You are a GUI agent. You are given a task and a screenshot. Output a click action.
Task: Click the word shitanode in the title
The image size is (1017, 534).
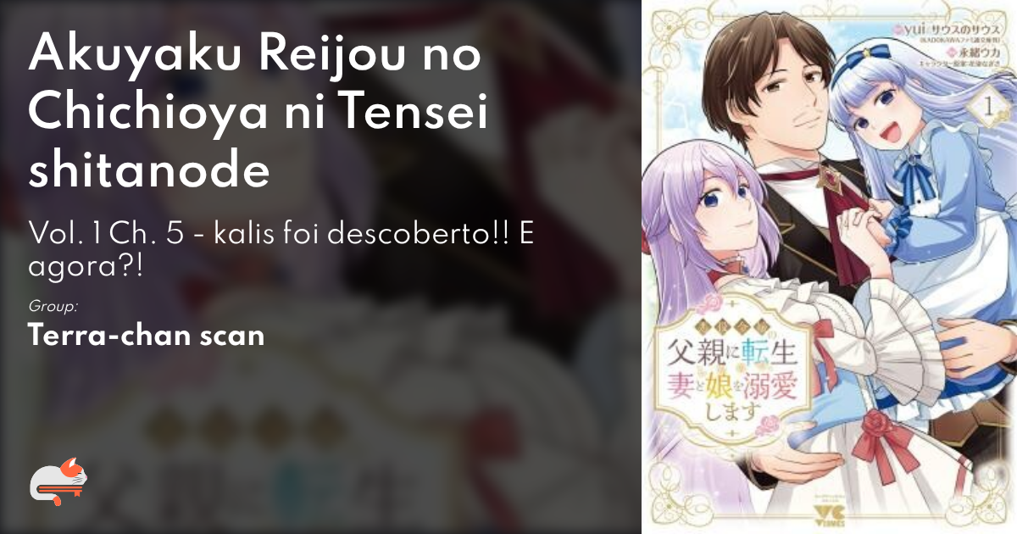(x=149, y=170)
